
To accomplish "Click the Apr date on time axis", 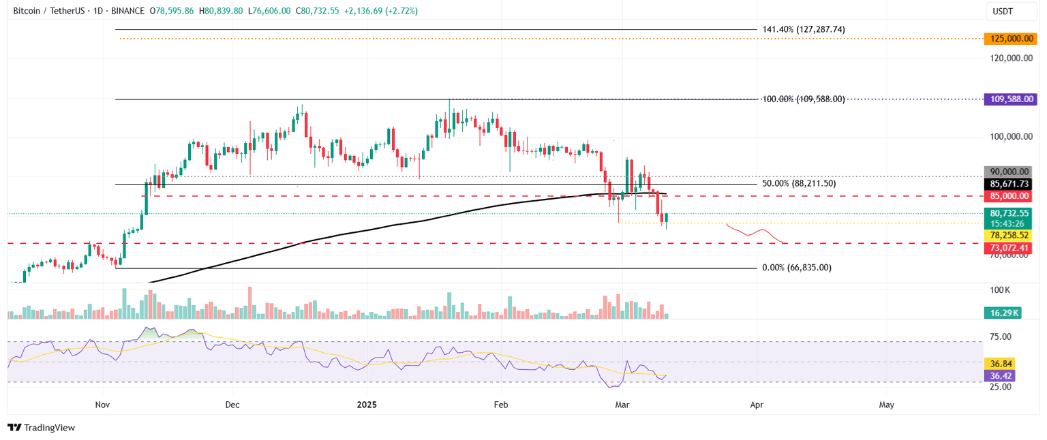I will [x=756, y=405].
